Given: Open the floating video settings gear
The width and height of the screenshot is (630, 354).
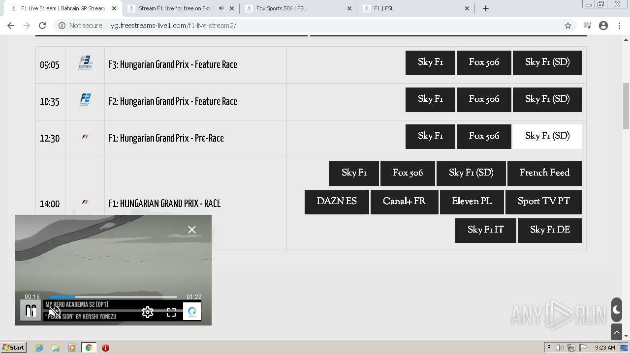Looking at the screenshot, I should click(x=148, y=312).
